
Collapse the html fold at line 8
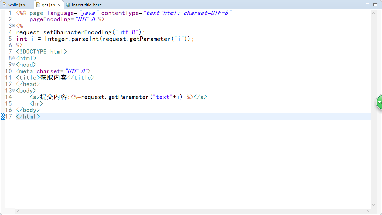14,58
